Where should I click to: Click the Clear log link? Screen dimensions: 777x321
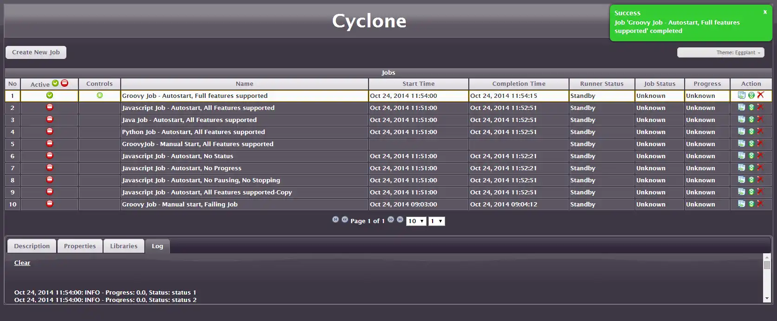tap(22, 263)
